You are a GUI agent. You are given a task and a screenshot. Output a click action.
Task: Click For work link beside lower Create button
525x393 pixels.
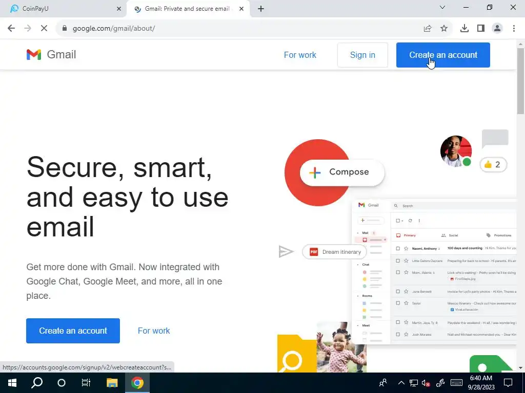coord(154,331)
